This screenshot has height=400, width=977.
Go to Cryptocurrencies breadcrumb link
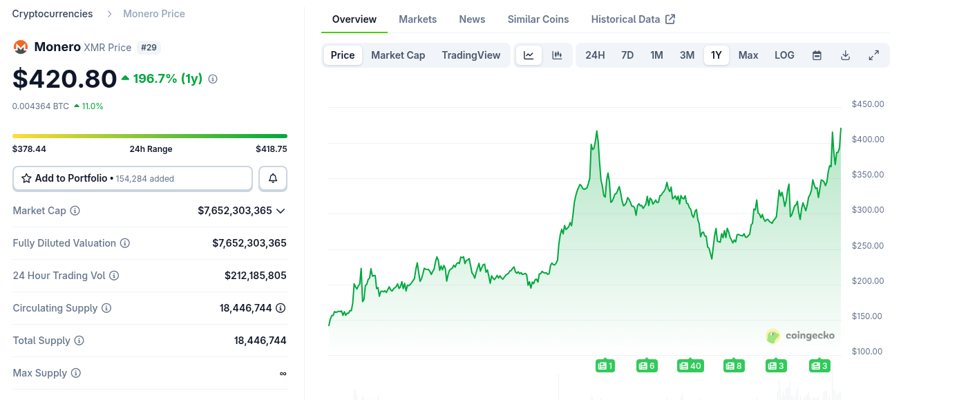coord(53,14)
